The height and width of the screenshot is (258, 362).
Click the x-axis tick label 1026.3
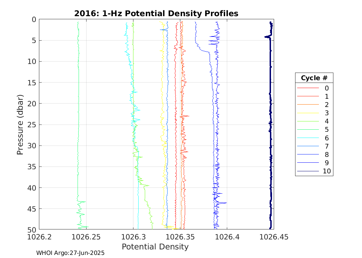point(133,237)
